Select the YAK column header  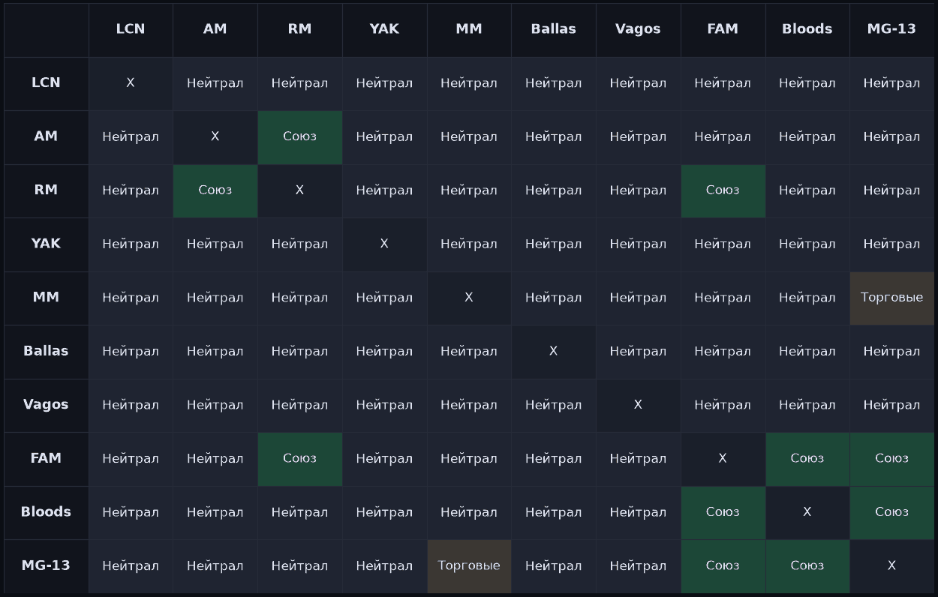(384, 29)
